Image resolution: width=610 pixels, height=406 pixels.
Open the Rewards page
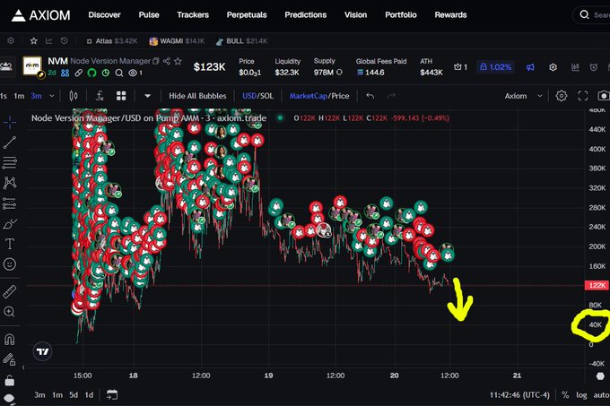[x=450, y=14]
